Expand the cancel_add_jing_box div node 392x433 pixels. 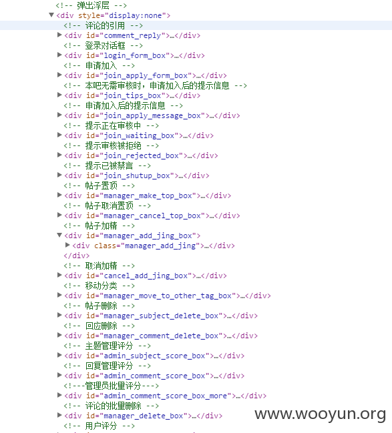(59, 275)
